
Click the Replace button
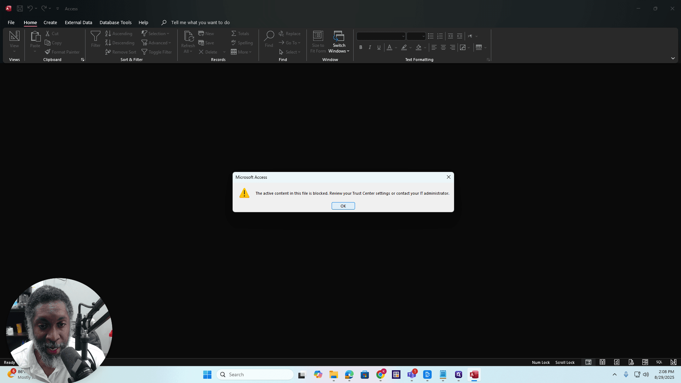coord(289,33)
